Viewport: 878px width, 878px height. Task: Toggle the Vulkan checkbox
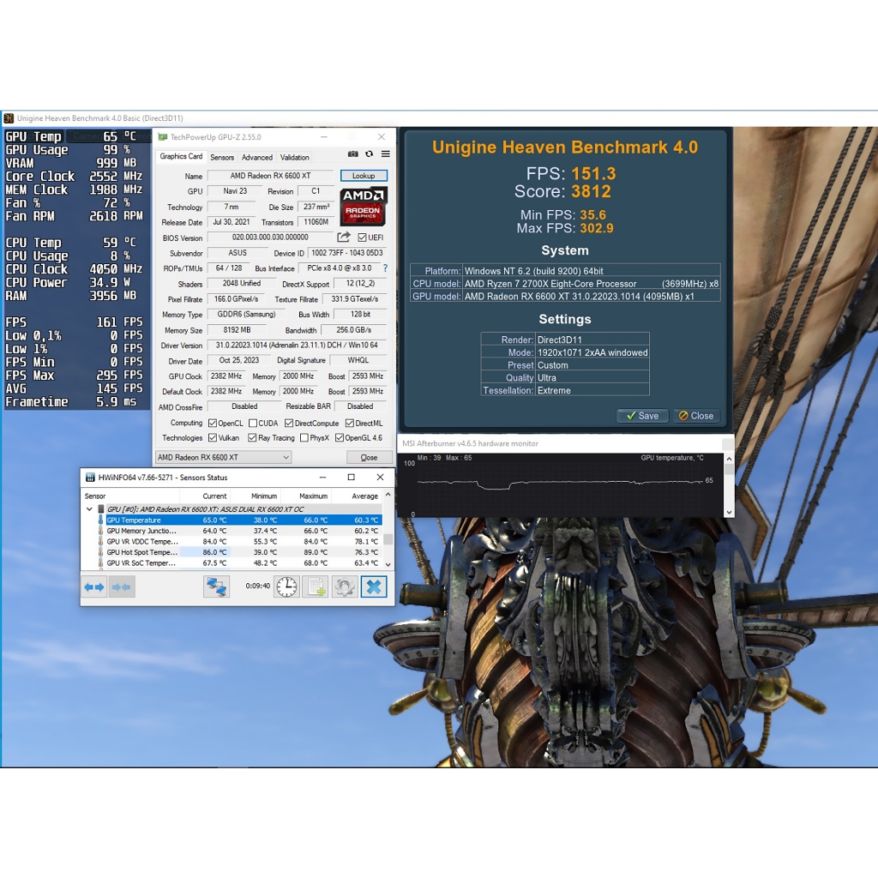pyautogui.click(x=213, y=437)
